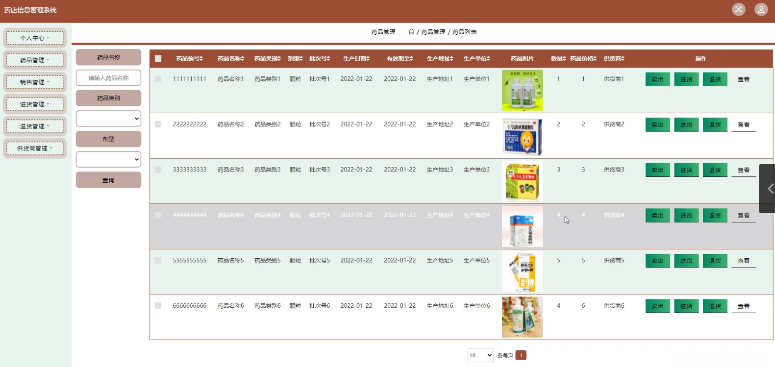Click 进货 for 药品名称2
This screenshot has width=775, height=367.
click(686, 125)
